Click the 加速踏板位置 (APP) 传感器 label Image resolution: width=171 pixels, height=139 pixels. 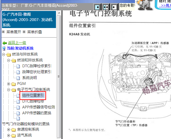click(150, 43)
